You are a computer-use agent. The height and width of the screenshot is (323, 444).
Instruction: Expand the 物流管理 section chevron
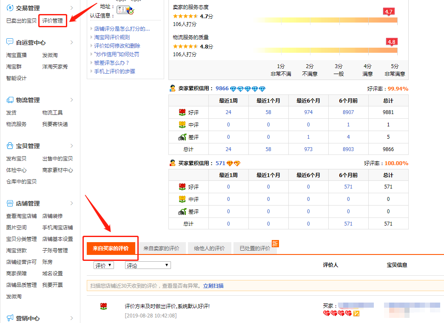click(x=71, y=100)
